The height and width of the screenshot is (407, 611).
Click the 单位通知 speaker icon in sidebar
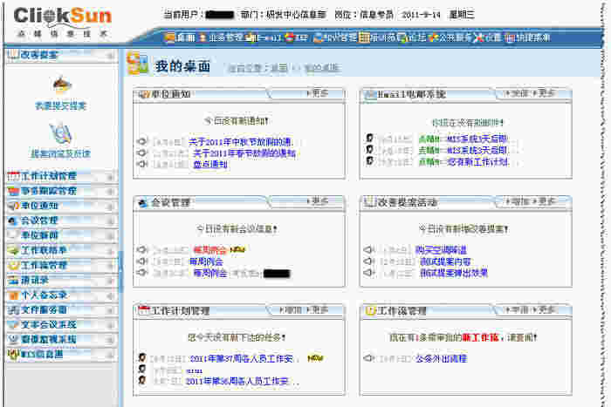(13, 206)
